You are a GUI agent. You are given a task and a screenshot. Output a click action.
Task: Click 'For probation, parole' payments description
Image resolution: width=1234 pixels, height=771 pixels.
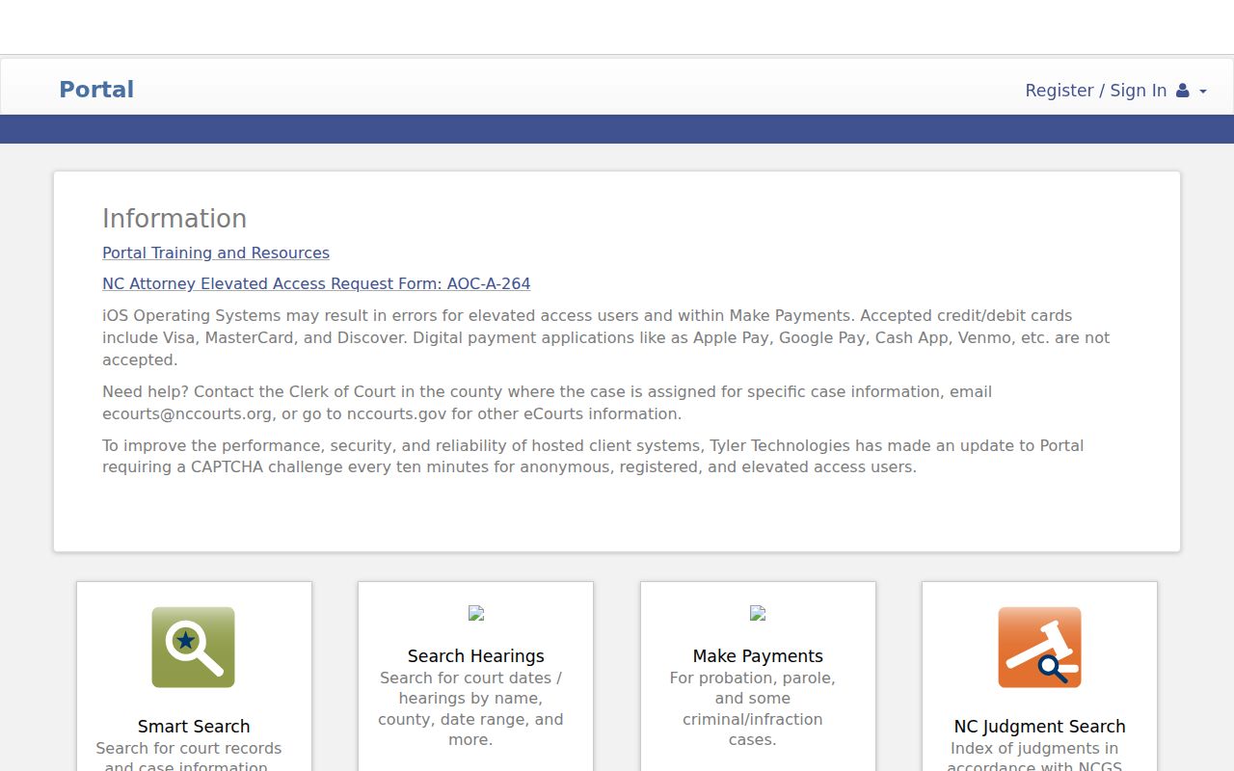click(x=753, y=708)
